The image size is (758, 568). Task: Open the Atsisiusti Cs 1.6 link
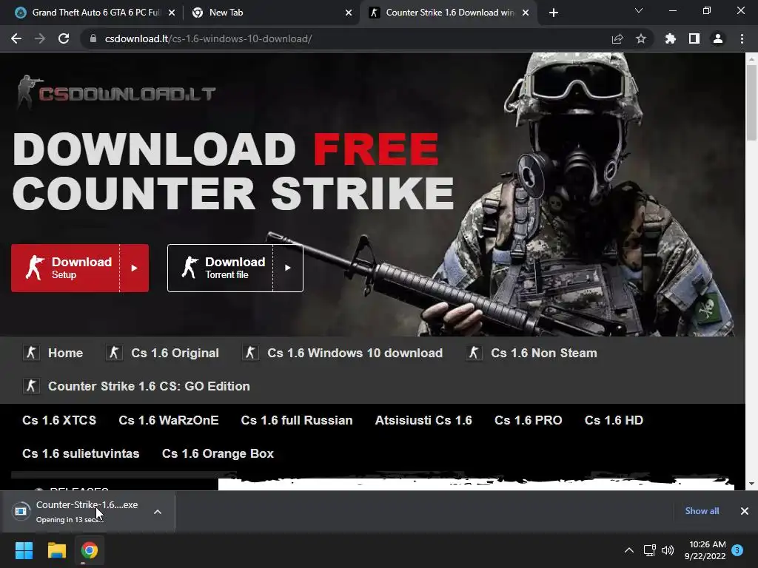tap(423, 420)
